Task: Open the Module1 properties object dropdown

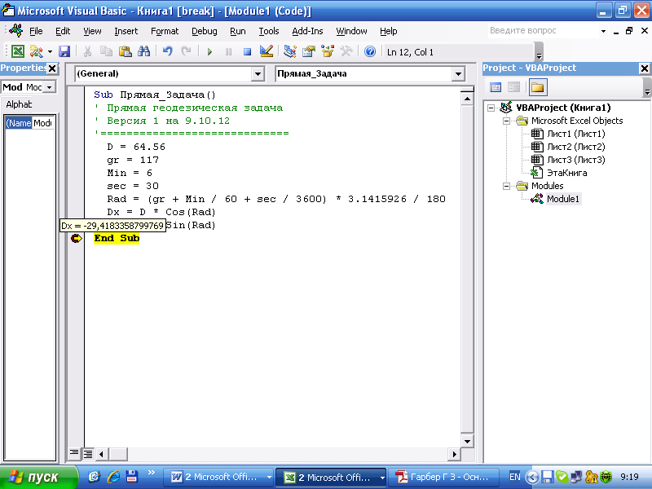Action: [50, 87]
